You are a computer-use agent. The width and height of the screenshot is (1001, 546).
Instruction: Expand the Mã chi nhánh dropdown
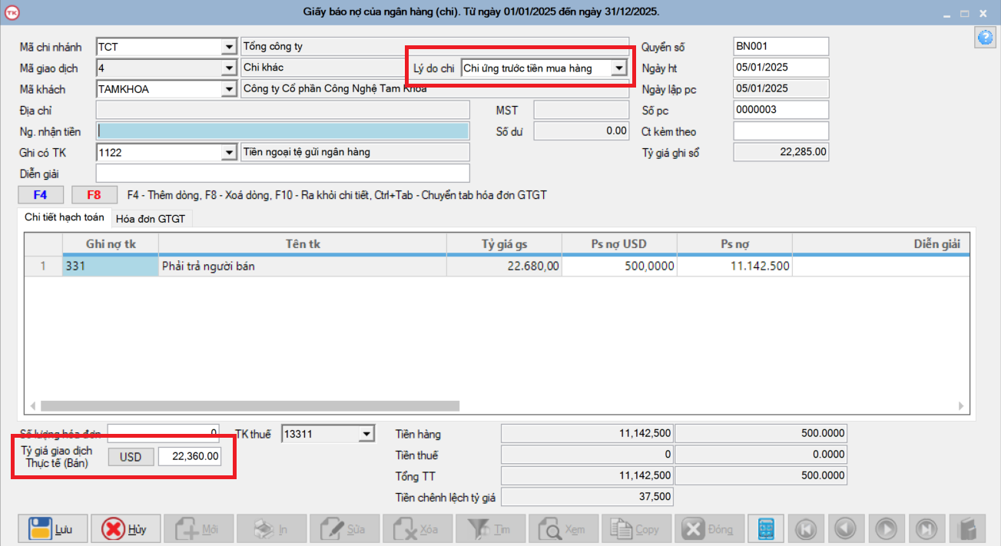(x=229, y=47)
